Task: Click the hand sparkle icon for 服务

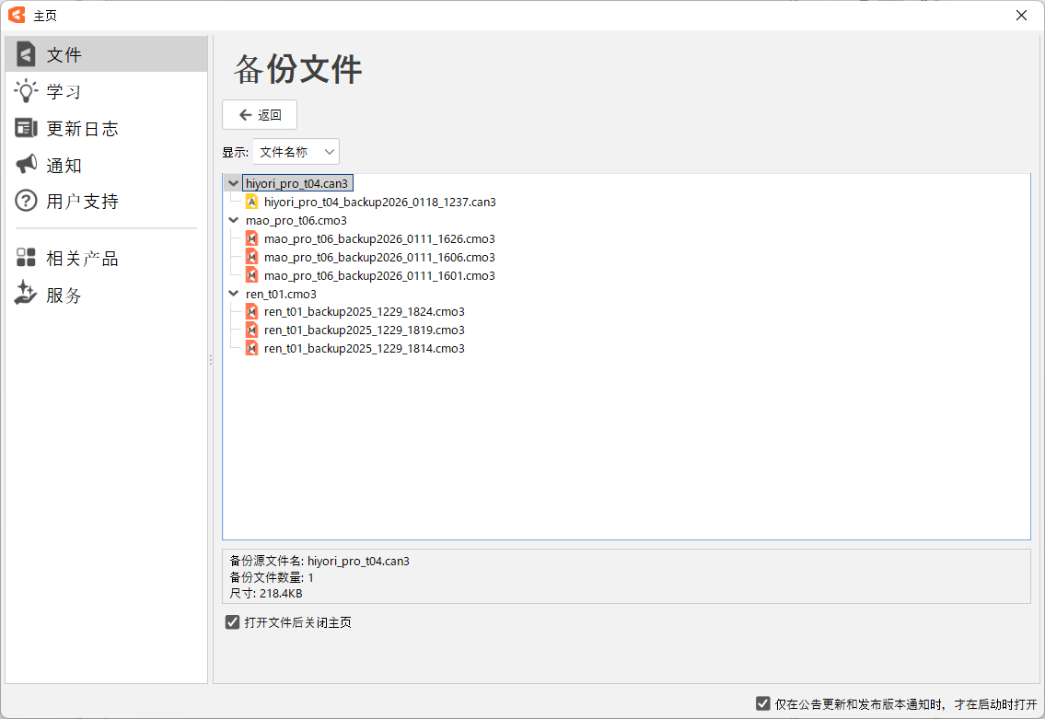Action: (26, 295)
